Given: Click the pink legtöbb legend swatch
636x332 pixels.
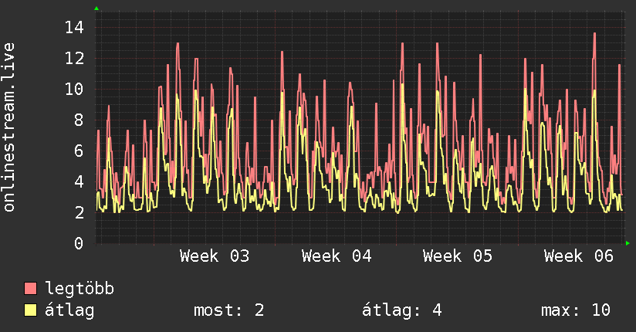Looking at the screenshot, I should click(30, 288).
